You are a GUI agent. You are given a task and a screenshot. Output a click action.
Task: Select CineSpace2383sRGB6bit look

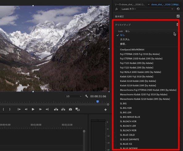[132, 50]
